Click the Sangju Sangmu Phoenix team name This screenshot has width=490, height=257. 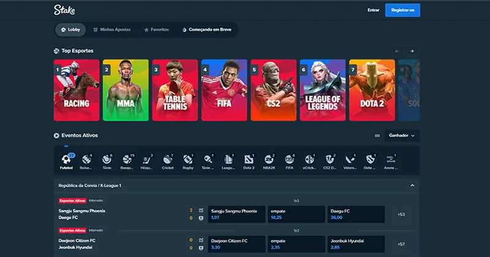[x=82, y=210]
